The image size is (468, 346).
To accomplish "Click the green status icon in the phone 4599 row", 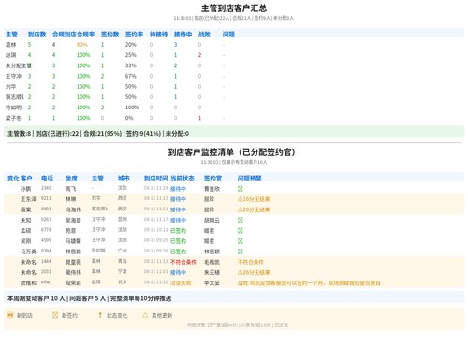I will 241,241.
